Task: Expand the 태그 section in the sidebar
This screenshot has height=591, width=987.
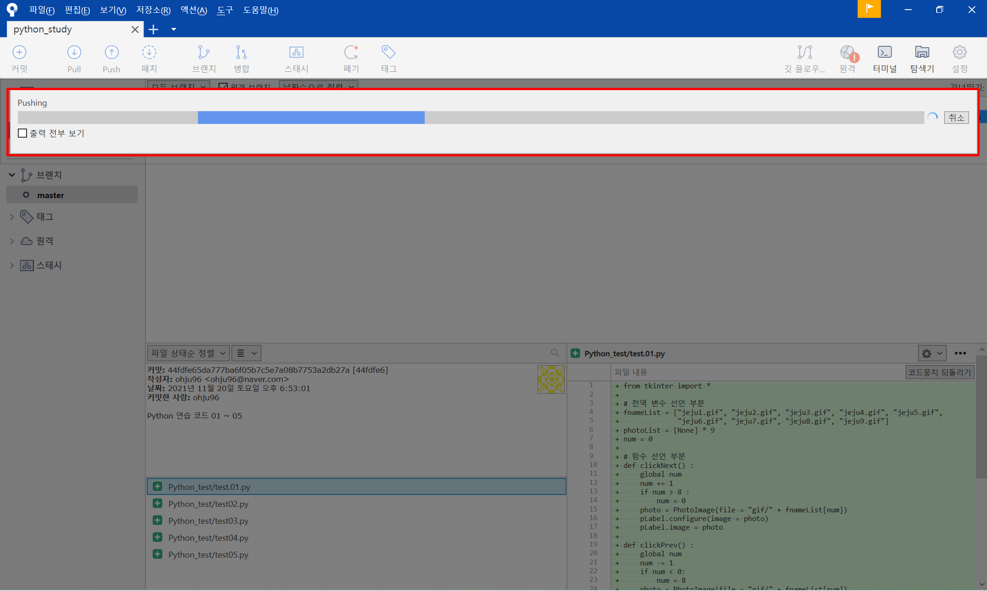Action: click(x=12, y=217)
